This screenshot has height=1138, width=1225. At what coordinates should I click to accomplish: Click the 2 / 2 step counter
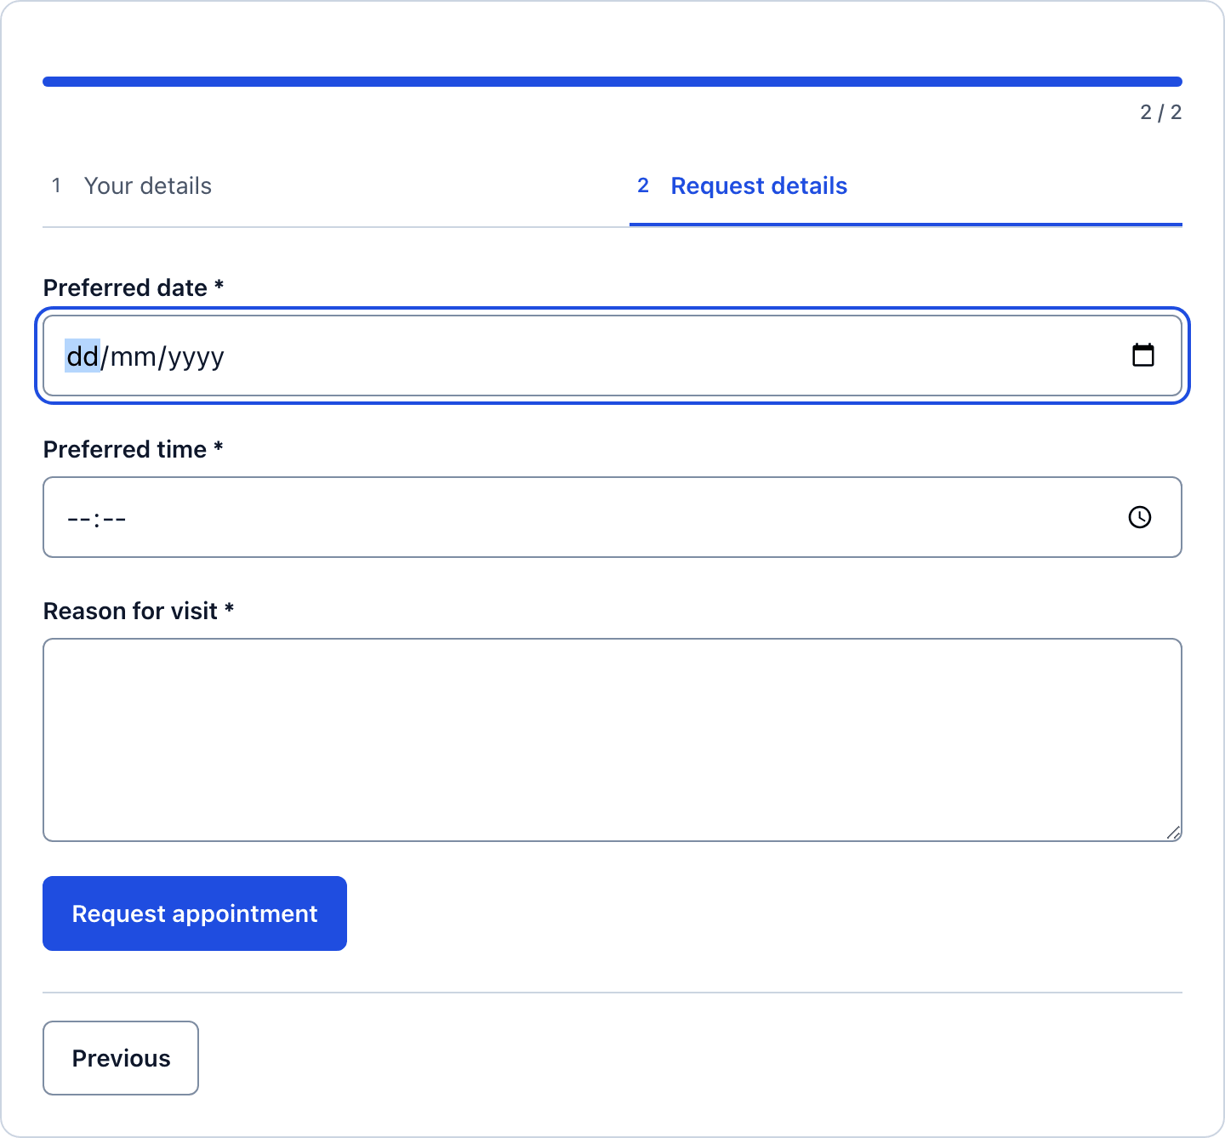(x=1161, y=112)
